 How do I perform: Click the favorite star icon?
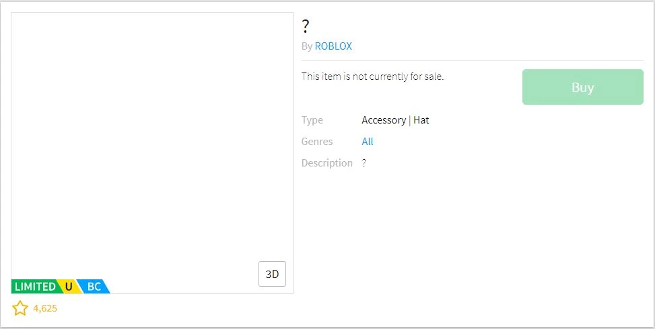point(20,308)
